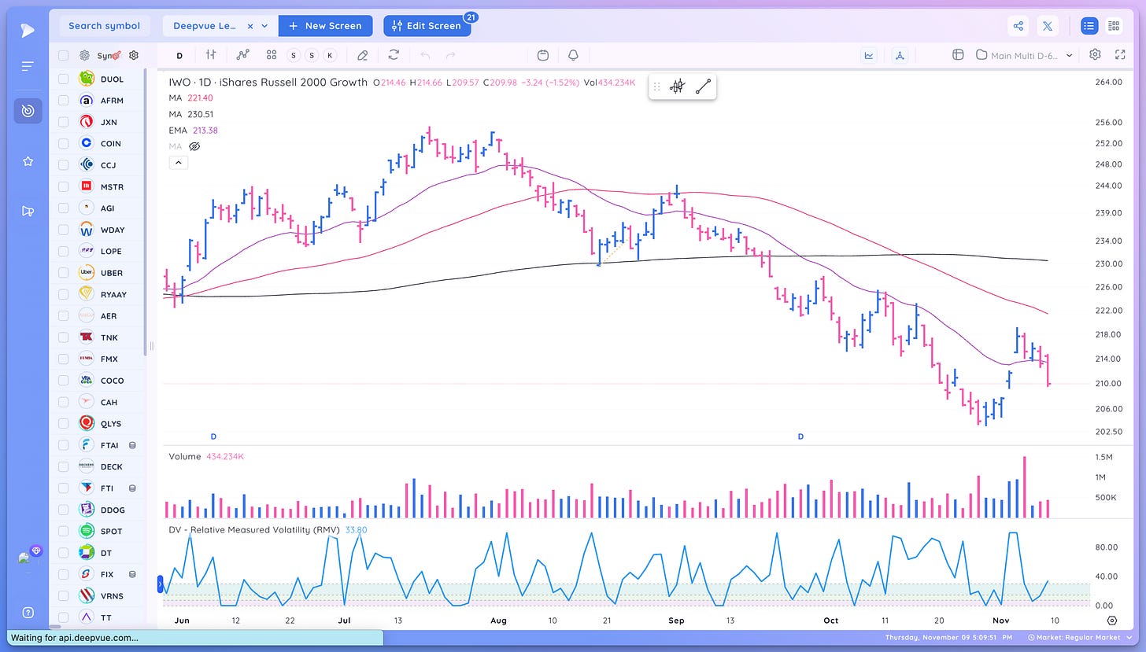Click the K circle button in toolbar
Viewport: 1146px width, 652px height.
[330, 55]
